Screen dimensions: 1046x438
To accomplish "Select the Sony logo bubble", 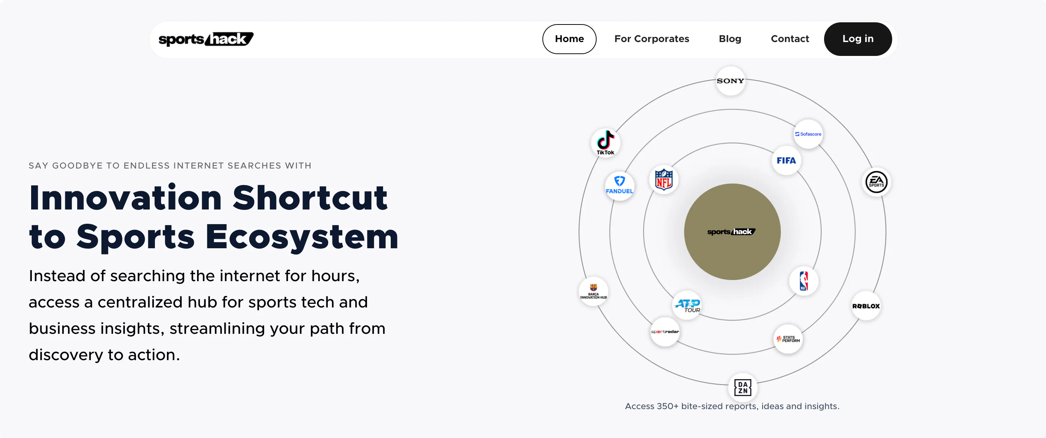I will click(731, 81).
